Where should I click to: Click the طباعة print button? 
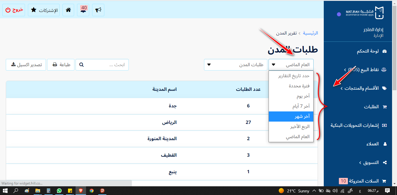click(61, 65)
